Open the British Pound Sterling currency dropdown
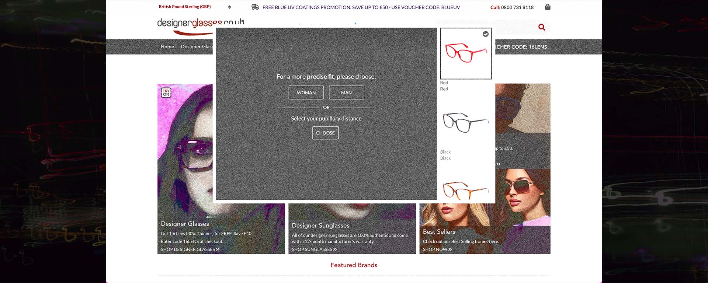The height and width of the screenshot is (283, 708). pos(185,7)
